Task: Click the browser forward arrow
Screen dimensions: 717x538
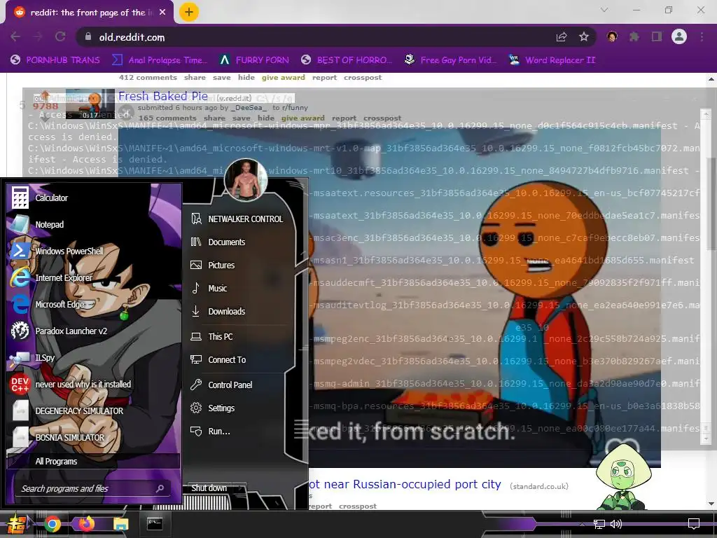Action: 38,37
